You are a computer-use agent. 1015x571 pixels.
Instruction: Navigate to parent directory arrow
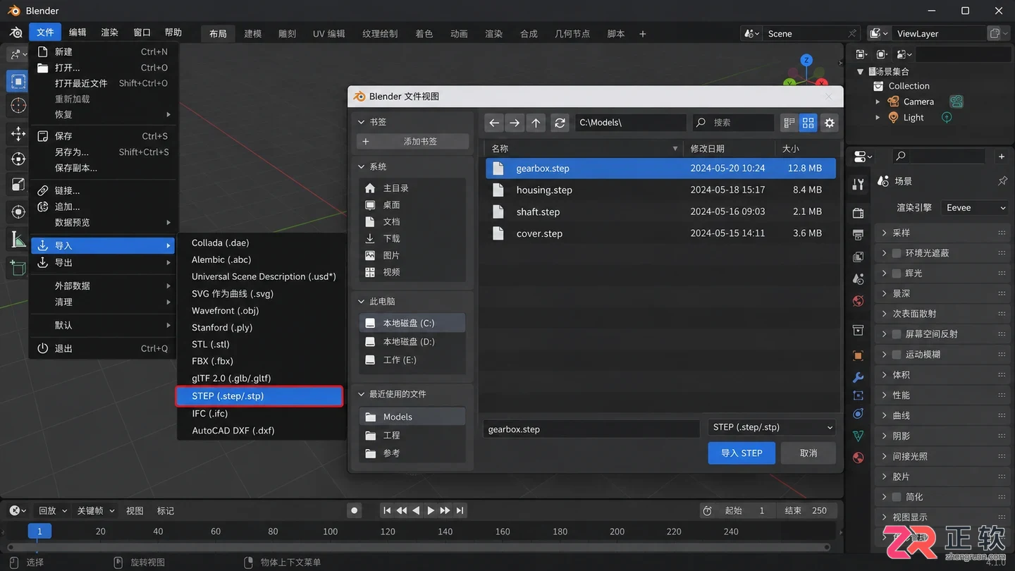click(536, 123)
